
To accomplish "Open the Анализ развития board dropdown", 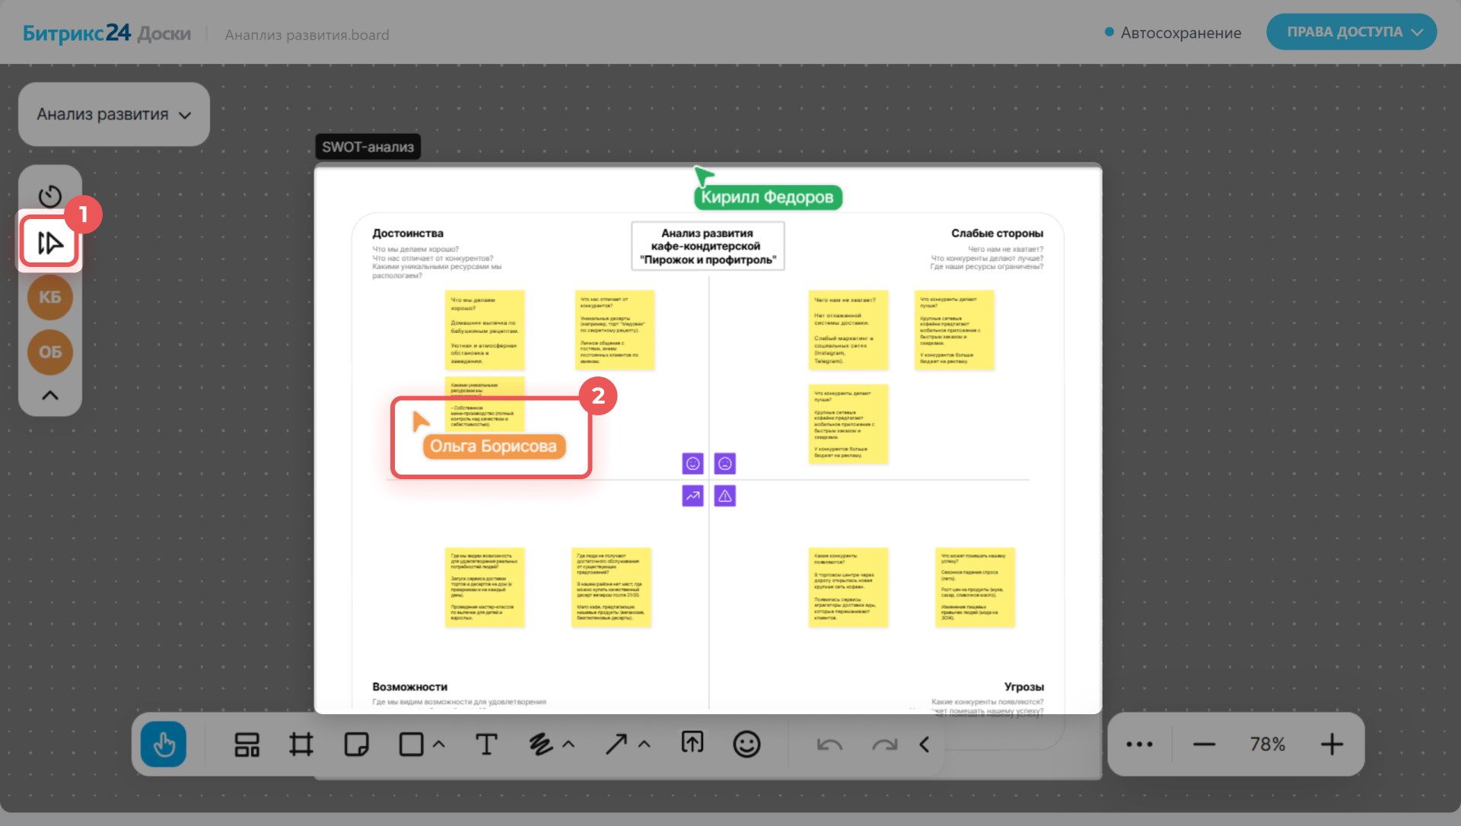I will pyautogui.click(x=114, y=114).
